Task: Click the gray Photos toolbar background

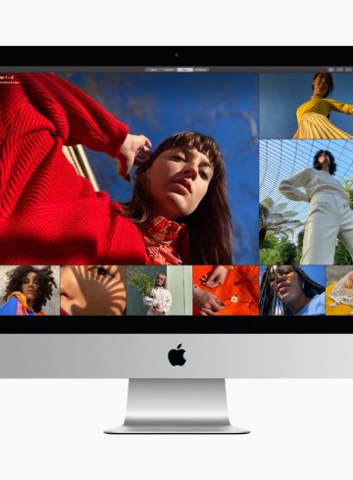Action: pos(81,70)
